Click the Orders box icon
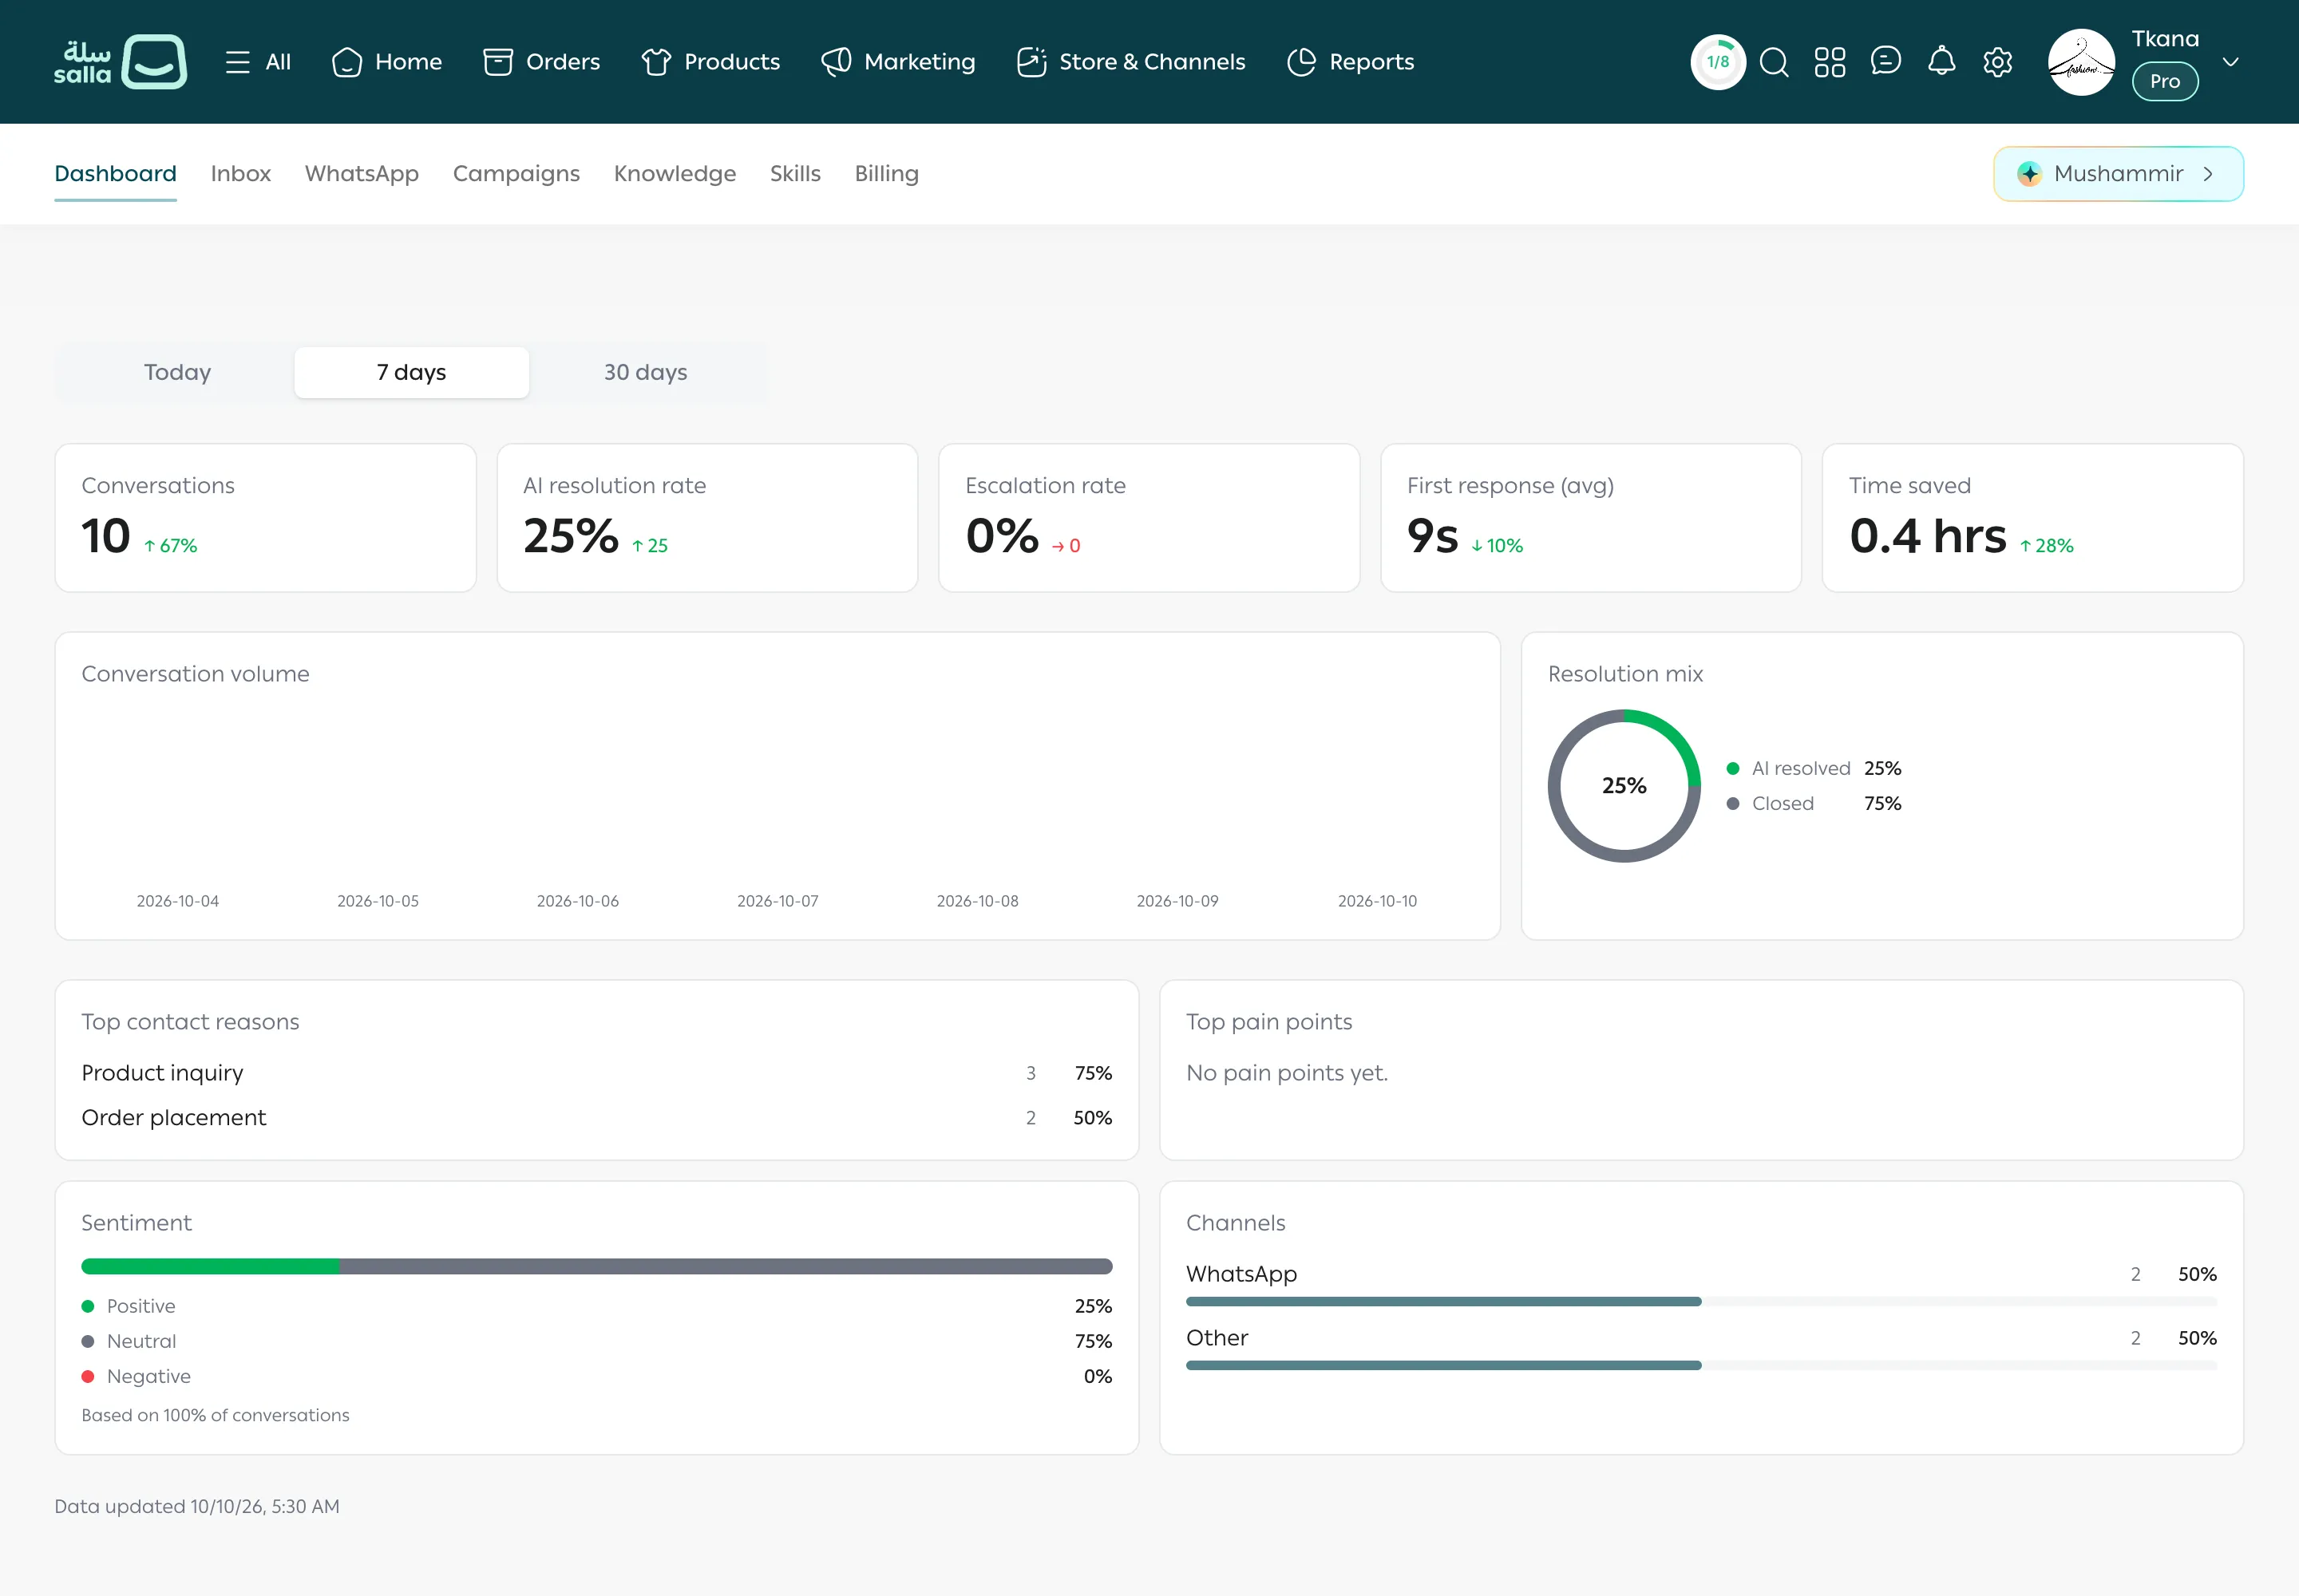2299x1596 pixels. pos(497,62)
